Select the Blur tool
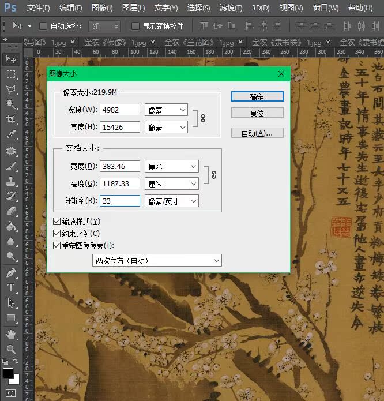This screenshot has height=401, width=384. (x=11, y=241)
